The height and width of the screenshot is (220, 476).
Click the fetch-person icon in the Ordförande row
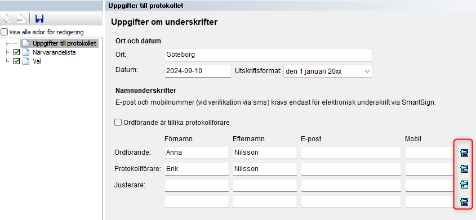[x=464, y=153]
